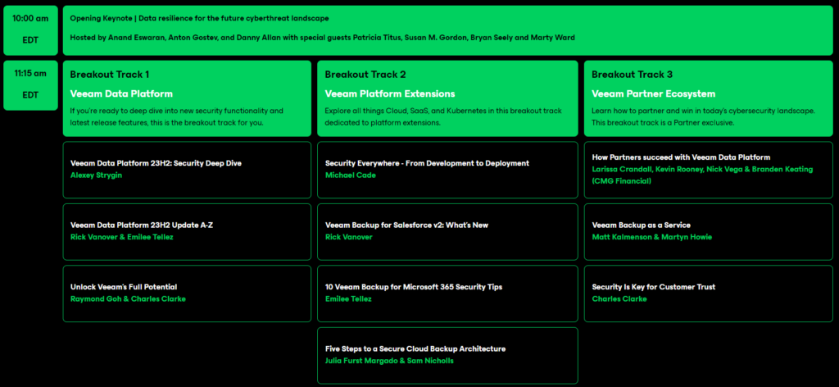Open Veeam Data Platform 23H2 Update A-Z session

187,232
